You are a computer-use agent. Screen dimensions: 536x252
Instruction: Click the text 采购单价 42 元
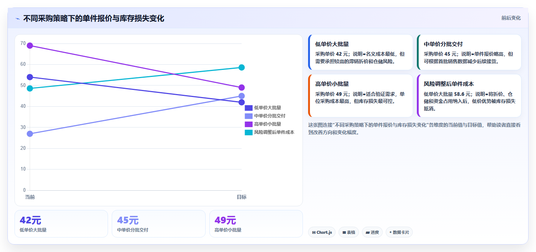click(x=332, y=54)
